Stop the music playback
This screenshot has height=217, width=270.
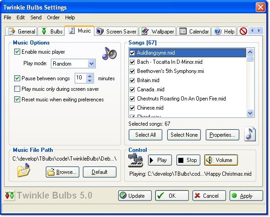tap(188, 160)
